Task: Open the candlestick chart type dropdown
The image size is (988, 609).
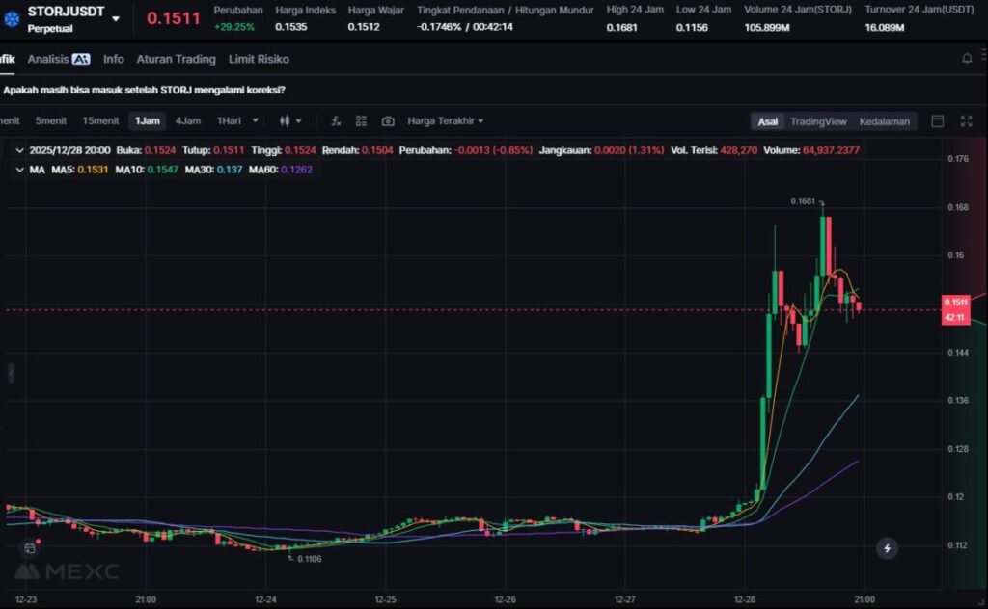Action: [290, 121]
